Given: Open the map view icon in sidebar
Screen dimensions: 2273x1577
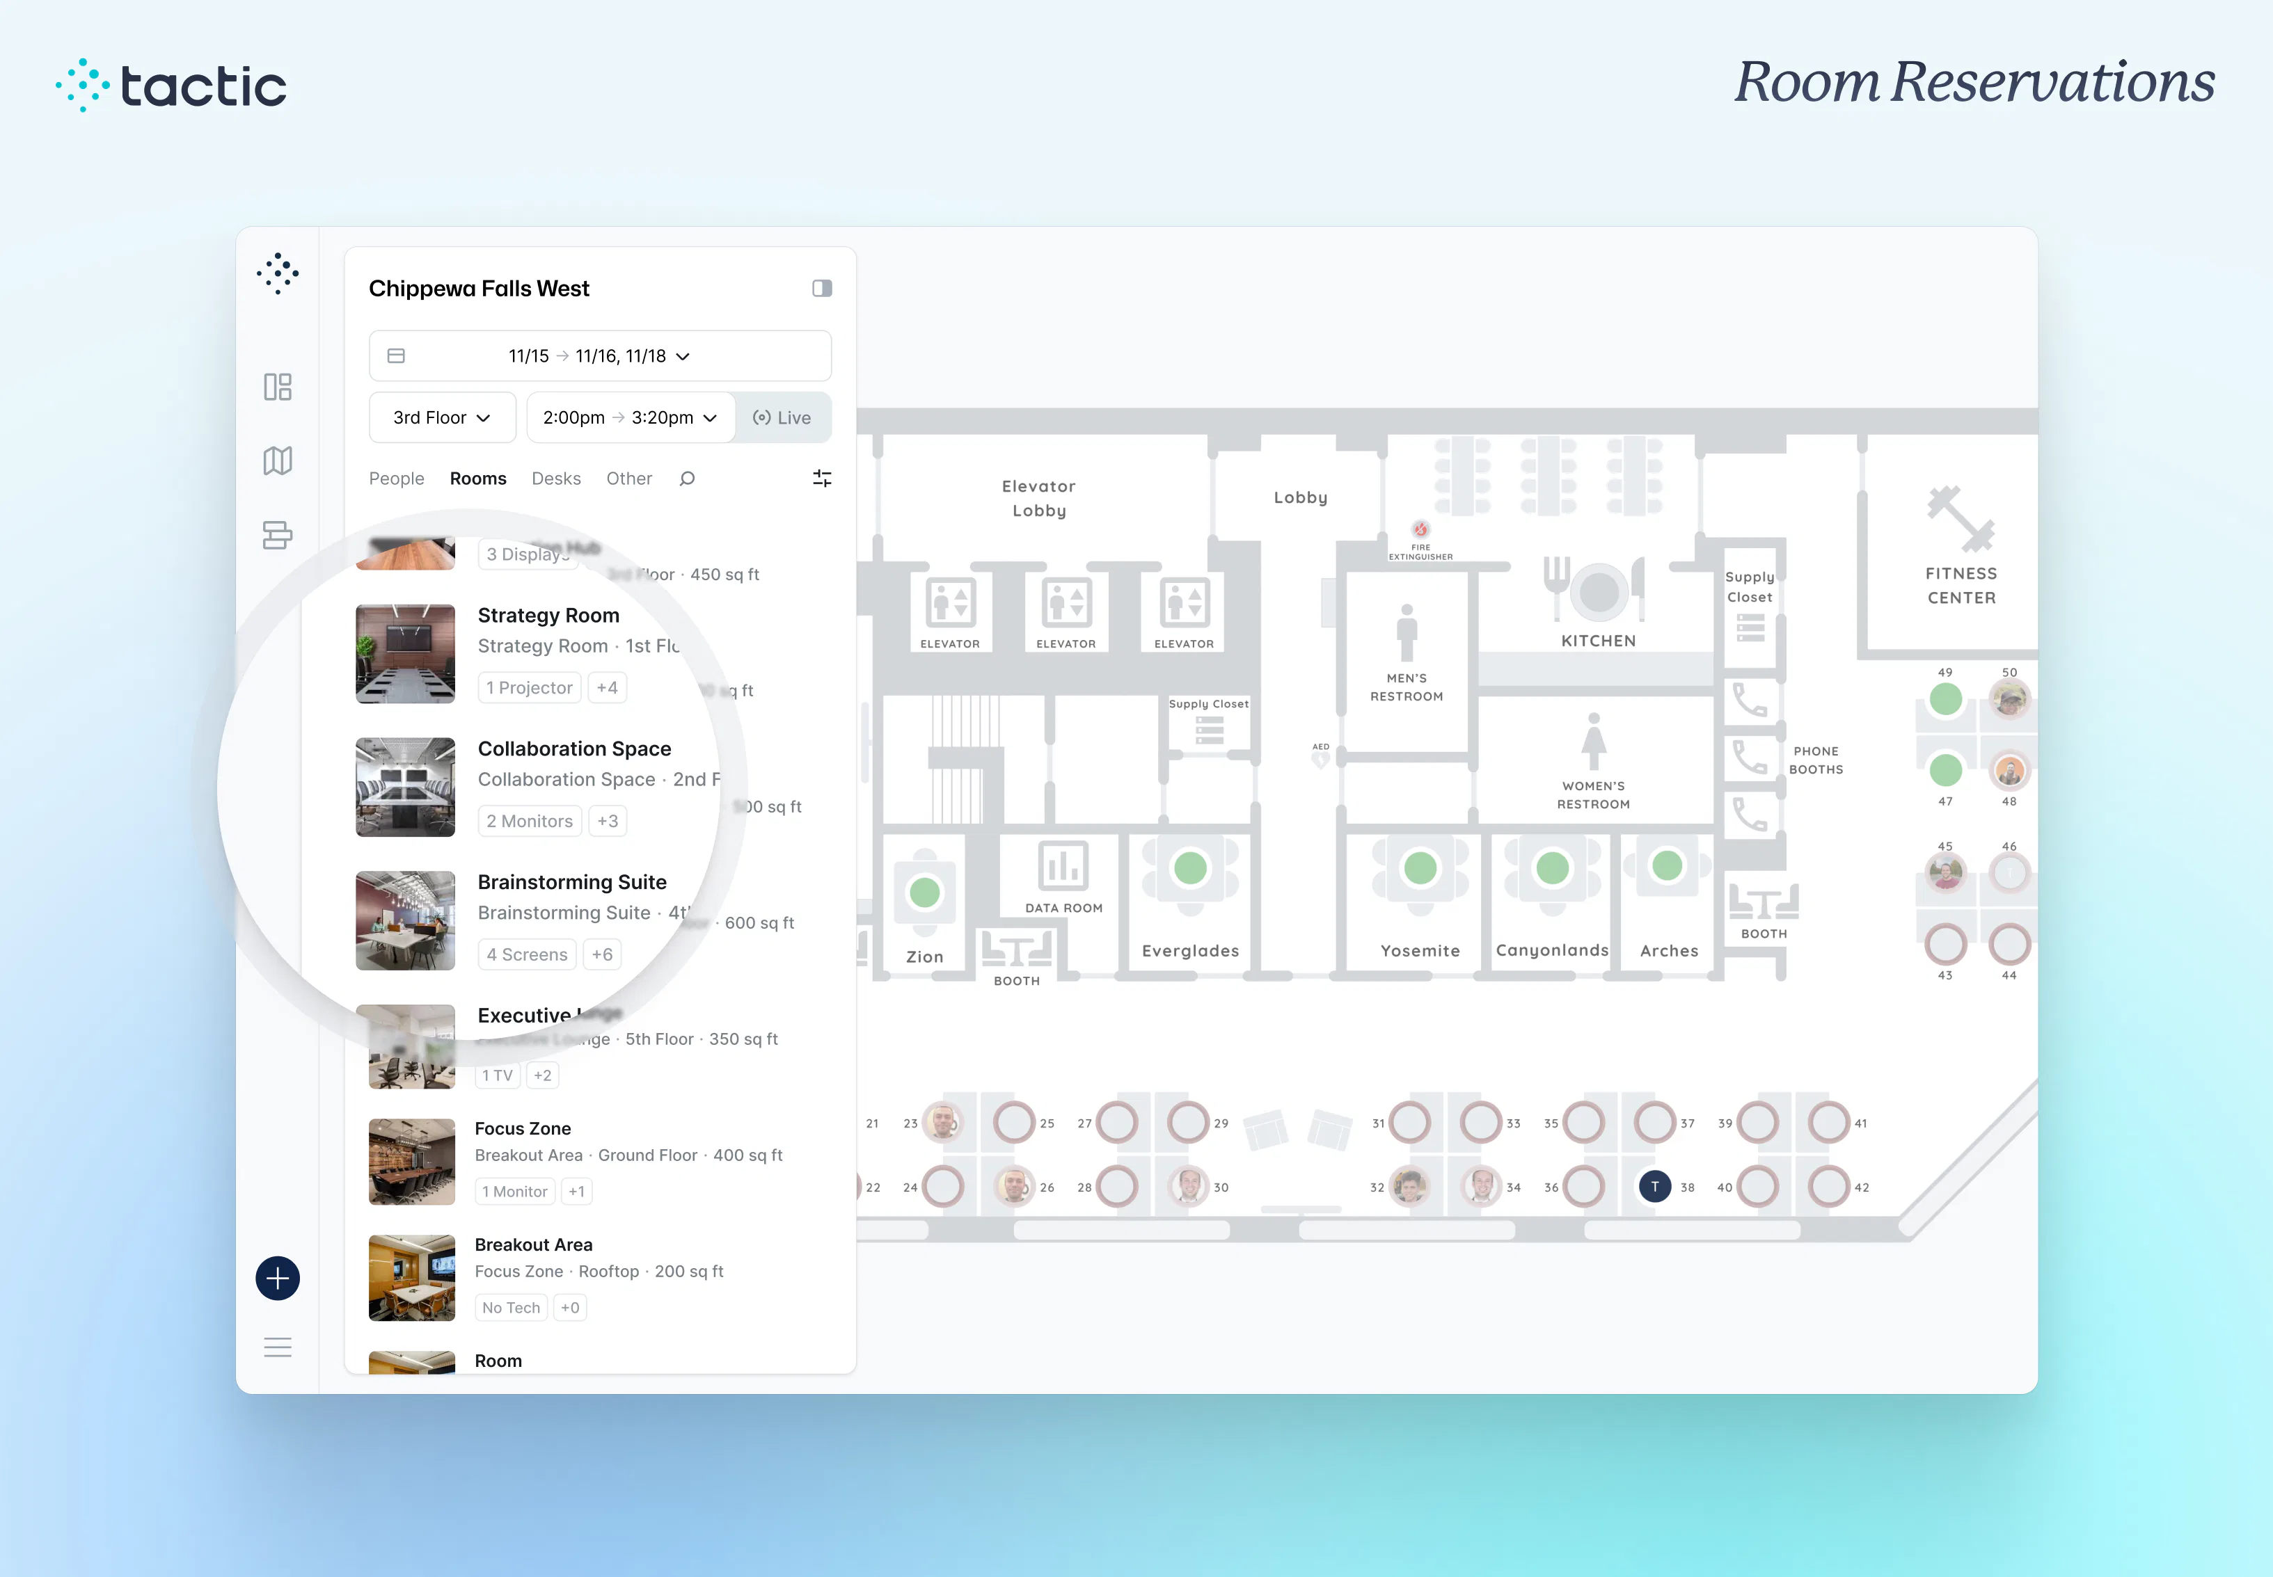Looking at the screenshot, I should coord(278,461).
